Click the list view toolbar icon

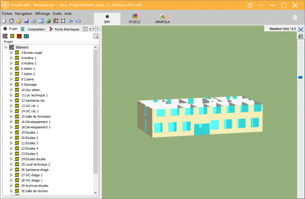click(x=34, y=21)
